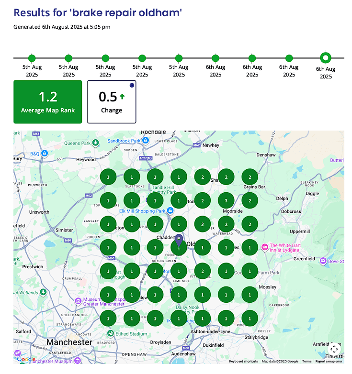Click the info icon on Change card

132,85
